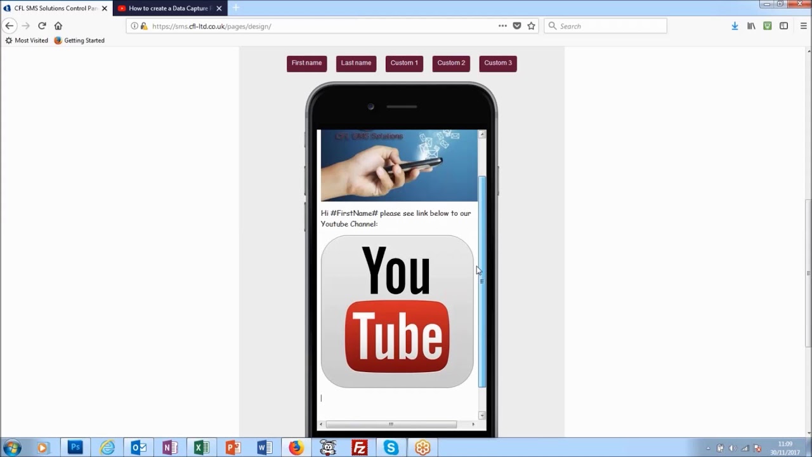Open Skype from the taskbar
The image size is (812, 457).
[391, 447]
